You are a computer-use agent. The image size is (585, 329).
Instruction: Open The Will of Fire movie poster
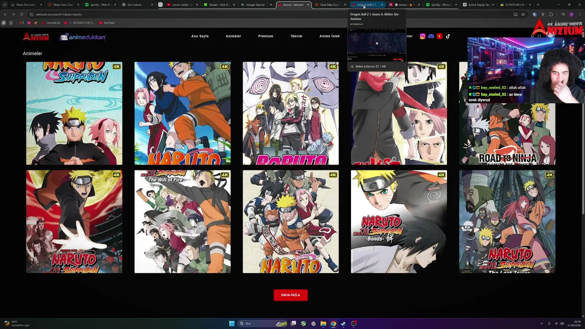pos(182,222)
